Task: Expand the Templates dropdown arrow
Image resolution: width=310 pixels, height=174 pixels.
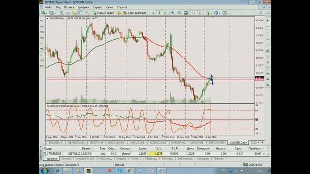Action: tap(228, 13)
